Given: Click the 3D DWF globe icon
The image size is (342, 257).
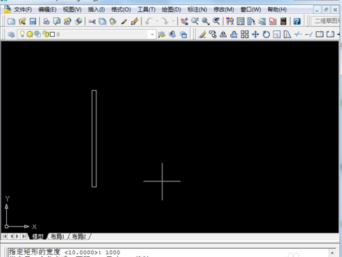Looking at the screenshot, I should tap(78, 22).
